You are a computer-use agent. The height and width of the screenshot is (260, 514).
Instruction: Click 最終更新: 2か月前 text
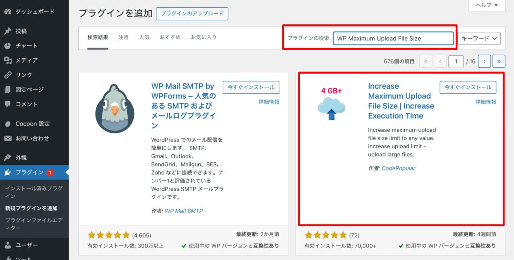tap(258, 234)
